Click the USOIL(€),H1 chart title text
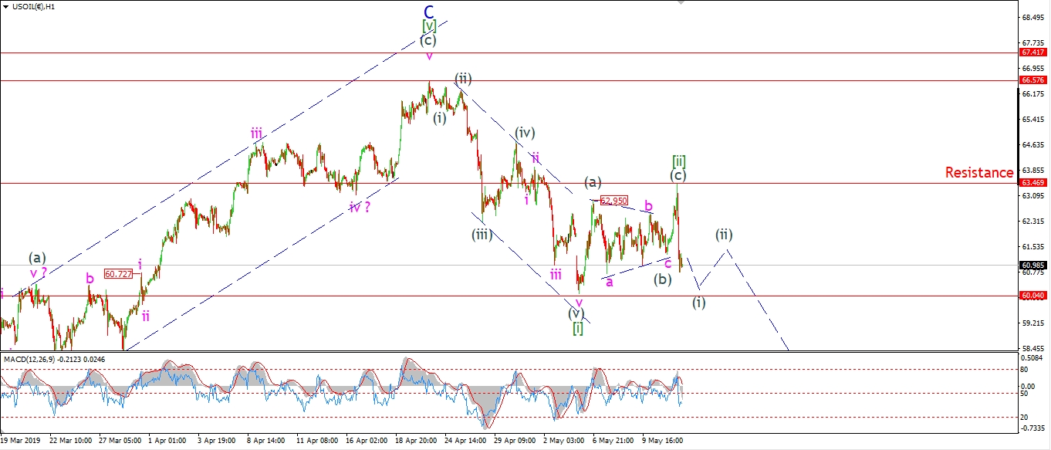Viewport: 1051px width, 450px height. coord(33,6)
